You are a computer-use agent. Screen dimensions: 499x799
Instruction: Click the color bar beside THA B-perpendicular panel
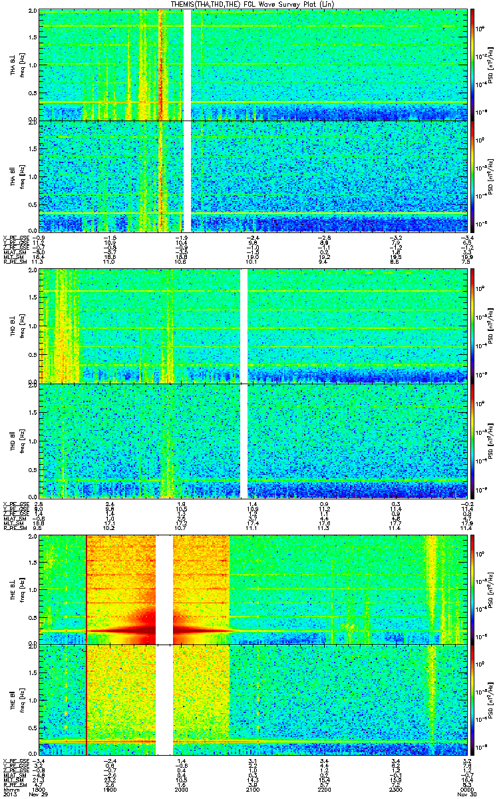(x=472, y=65)
